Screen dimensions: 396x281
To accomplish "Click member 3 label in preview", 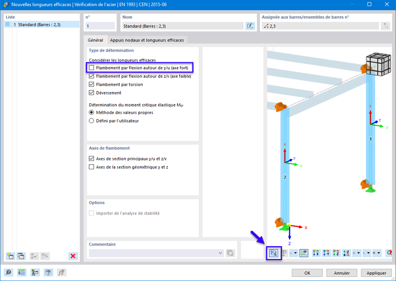I will (370, 139).
